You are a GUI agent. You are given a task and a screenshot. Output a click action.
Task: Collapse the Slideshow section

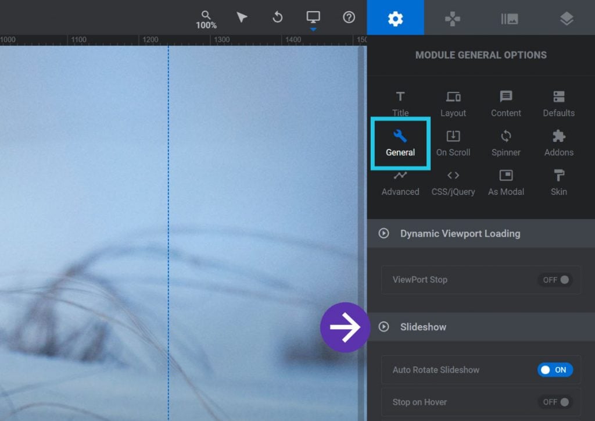tap(383, 327)
